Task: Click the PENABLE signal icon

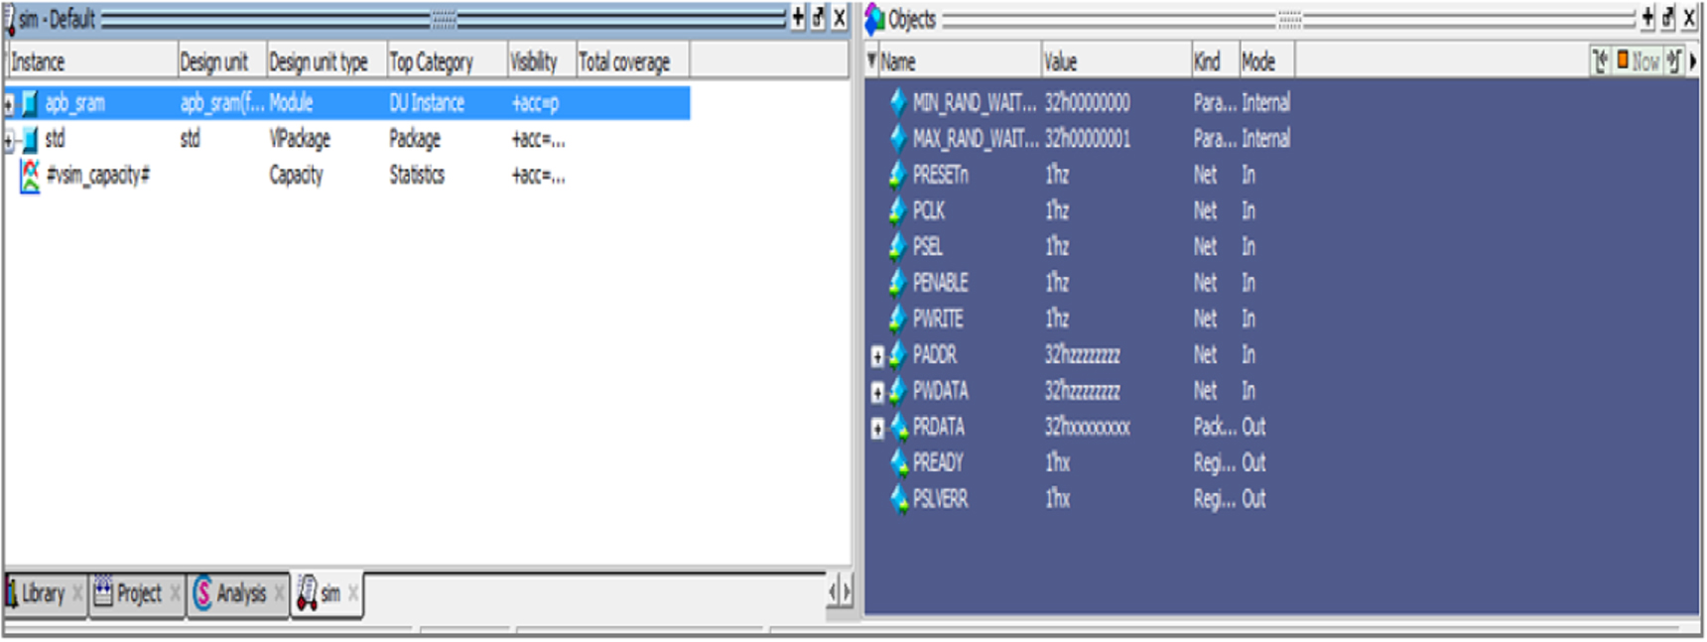Action: (x=898, y=284)
